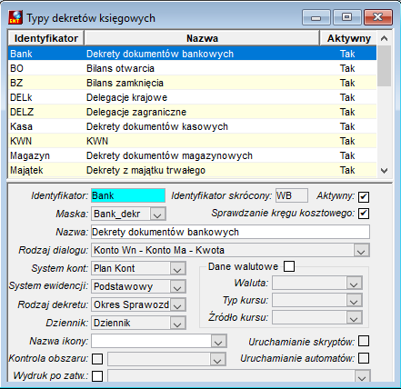Maximize the Typy dekretów księgowych window
Screen dimensions: 401x389
pos(347,17)
